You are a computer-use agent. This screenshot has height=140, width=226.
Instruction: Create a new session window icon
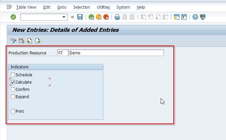177,17
